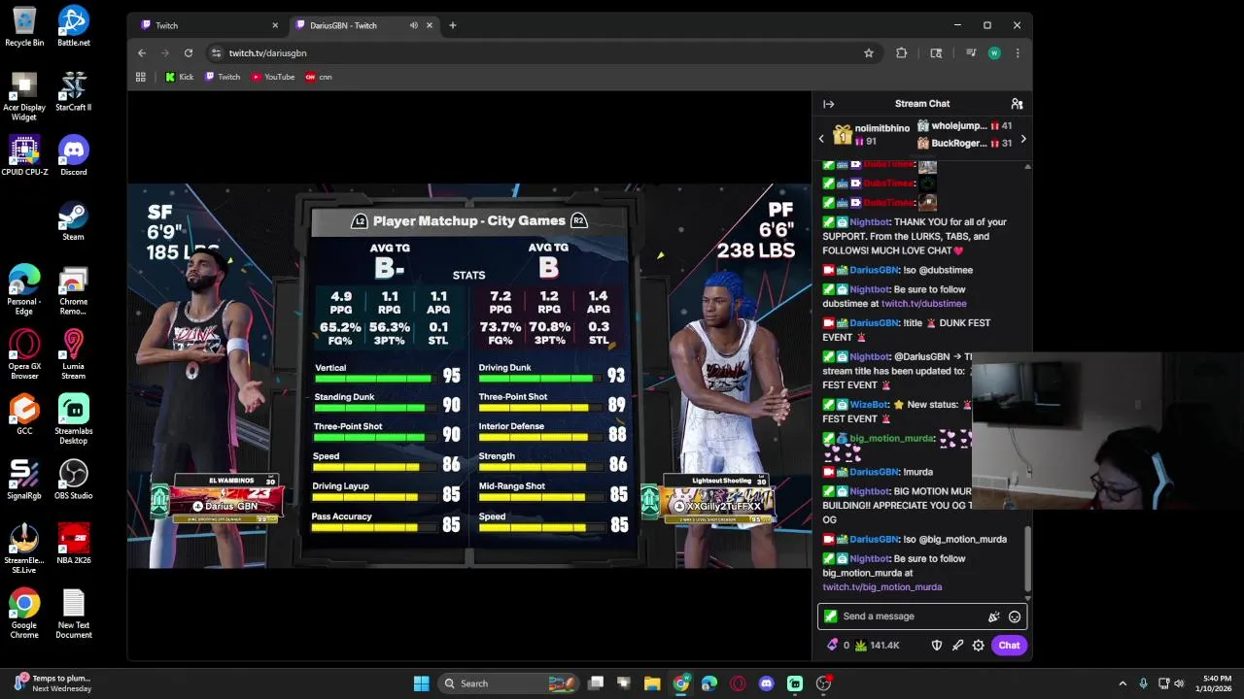Click the WizeBot username in chat

point(869,405)
